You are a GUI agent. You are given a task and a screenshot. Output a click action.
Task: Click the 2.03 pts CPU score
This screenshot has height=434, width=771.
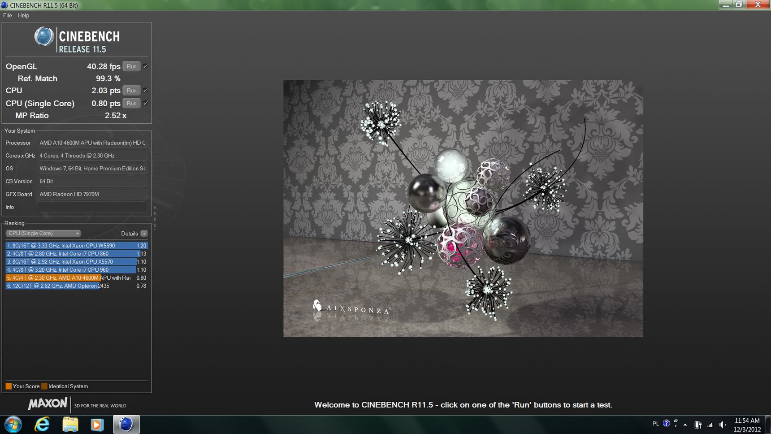click(106, 91)
